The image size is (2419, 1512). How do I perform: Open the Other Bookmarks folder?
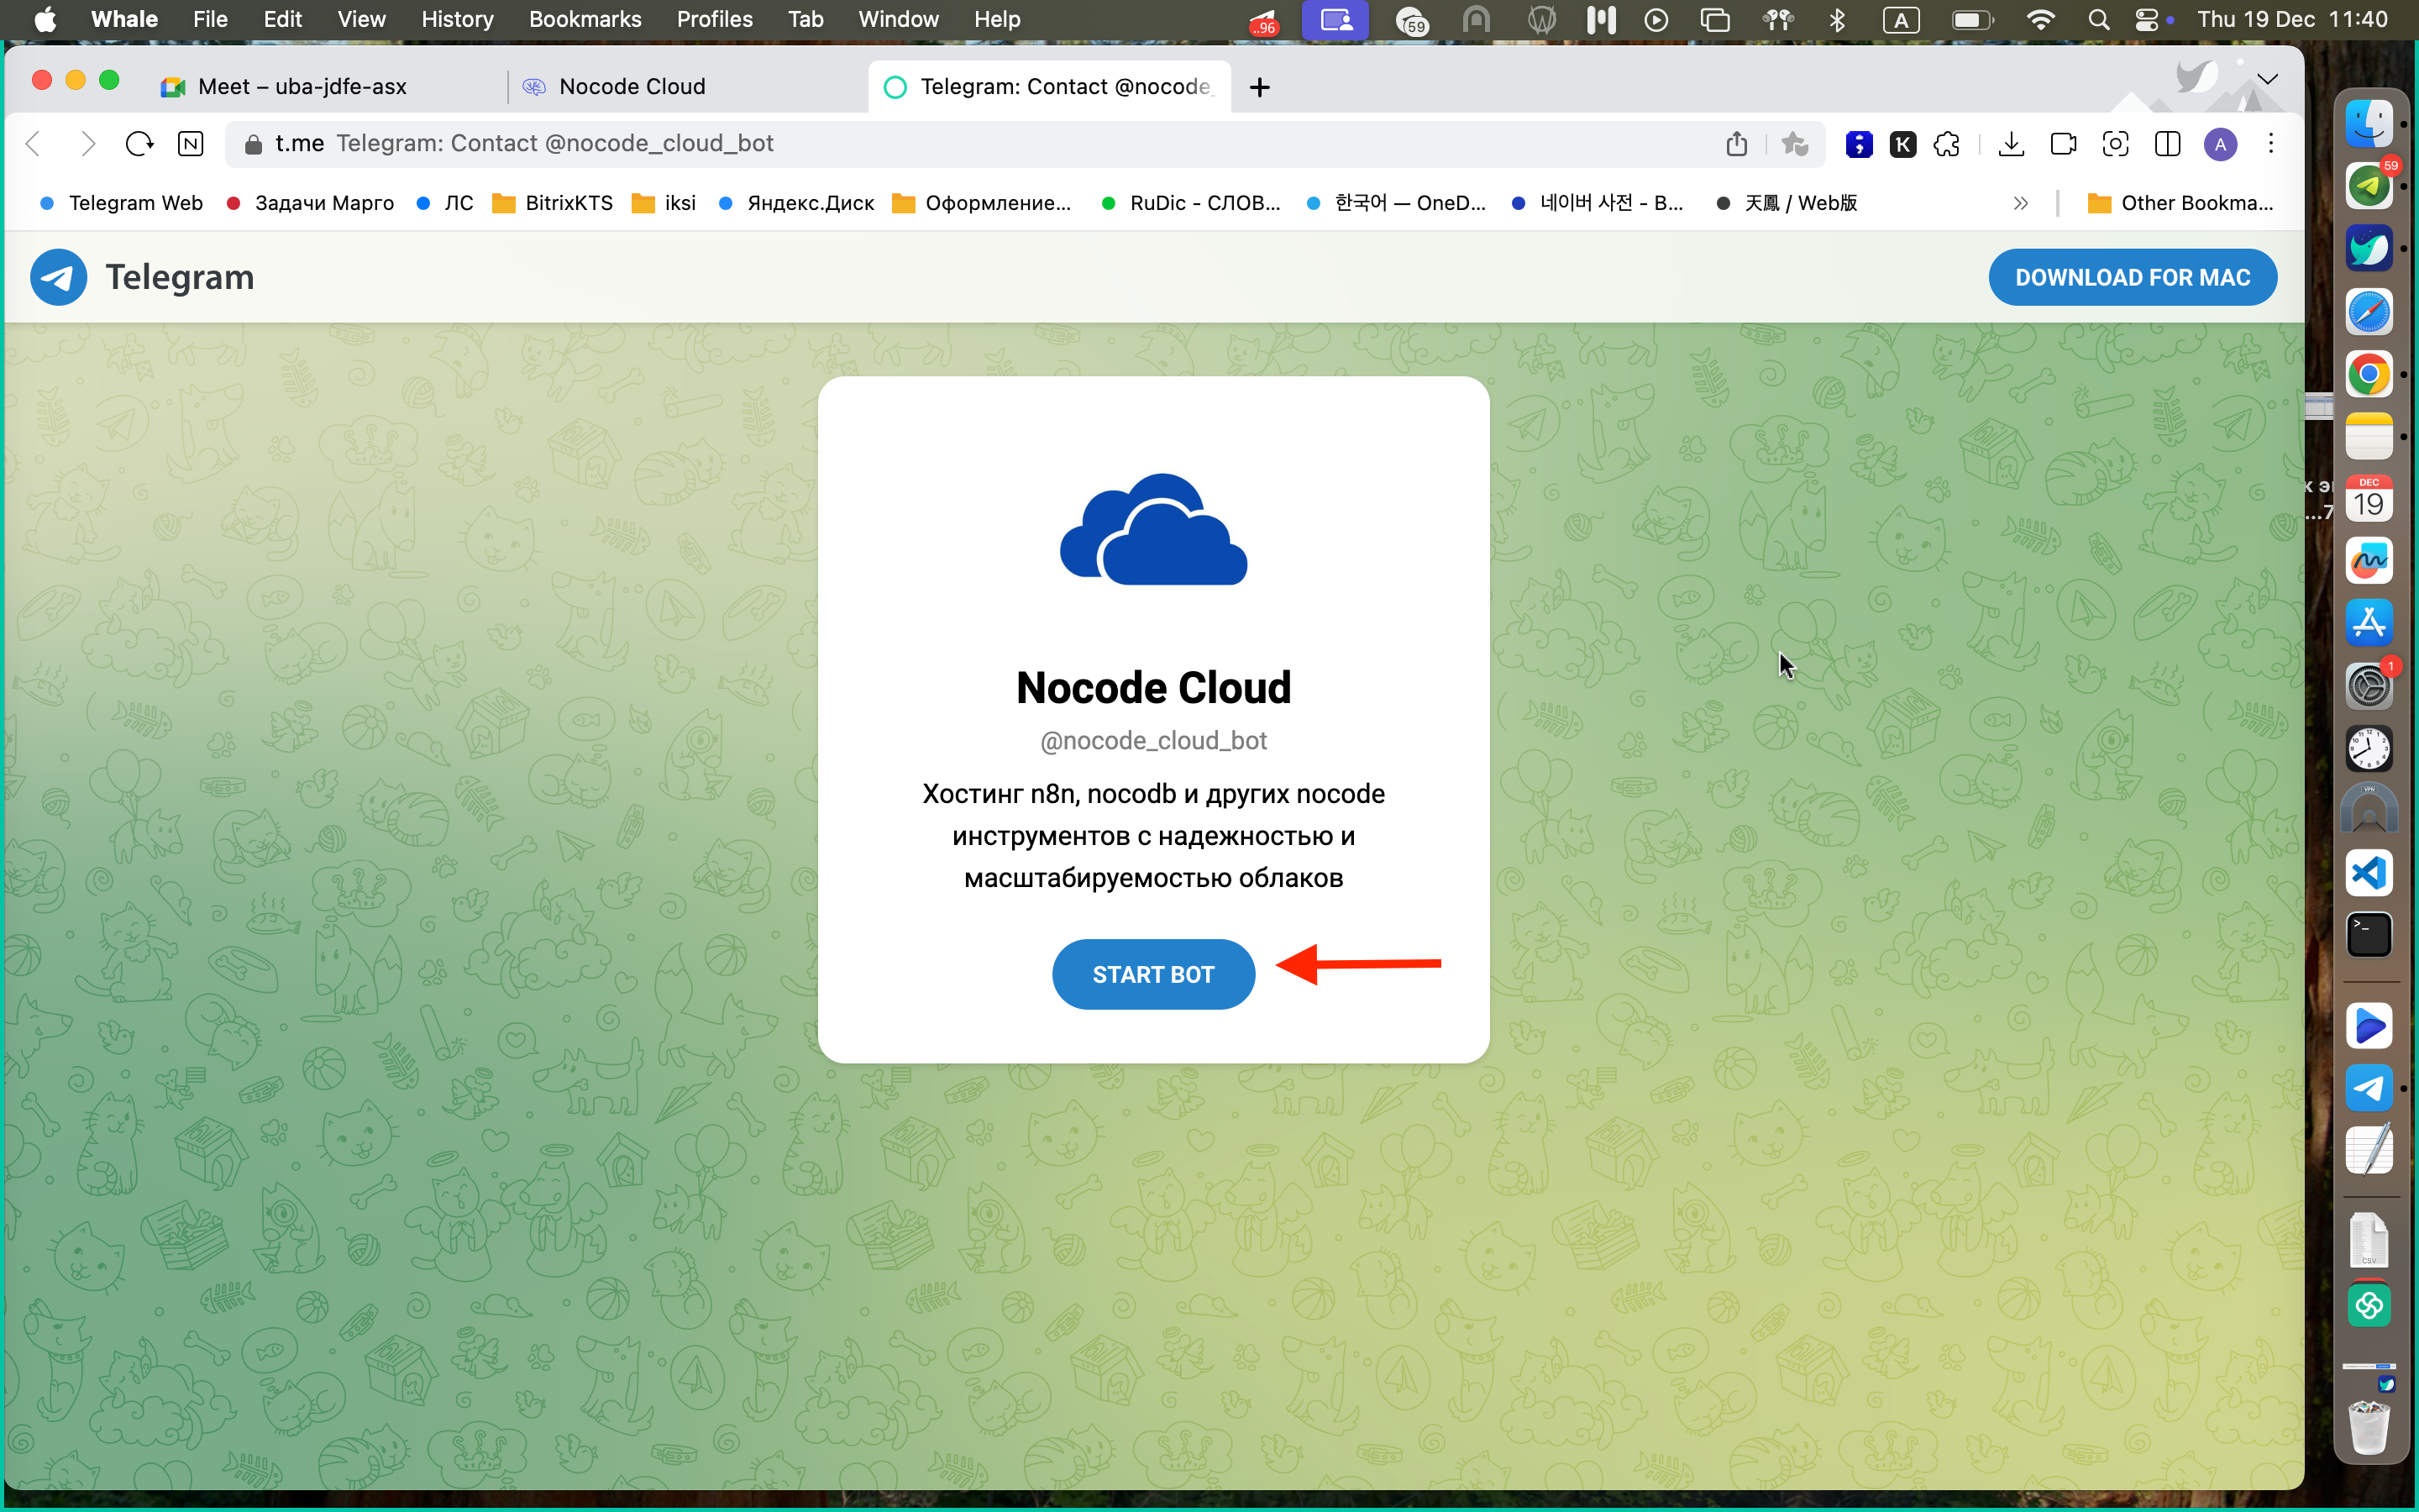pos(2180,203)
